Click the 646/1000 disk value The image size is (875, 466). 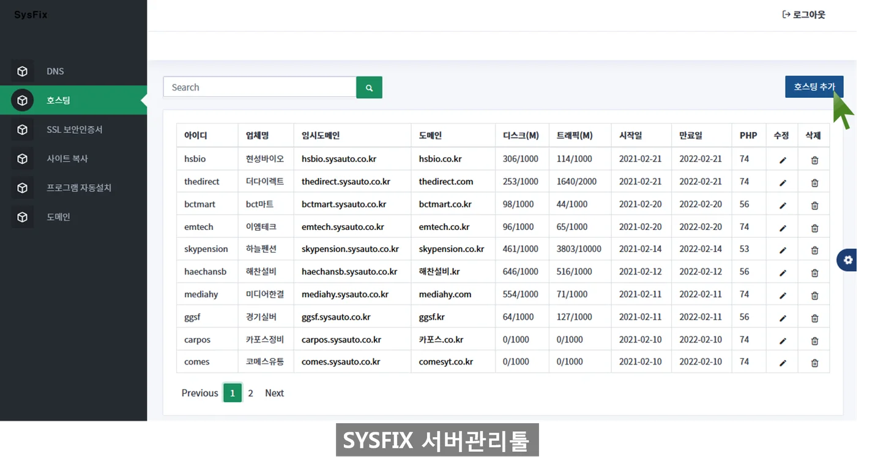(521, 272)
